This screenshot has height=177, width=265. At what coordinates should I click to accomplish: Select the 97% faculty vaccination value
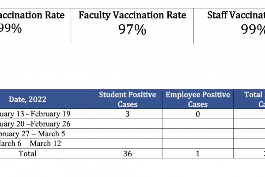[x=132, y=30]
